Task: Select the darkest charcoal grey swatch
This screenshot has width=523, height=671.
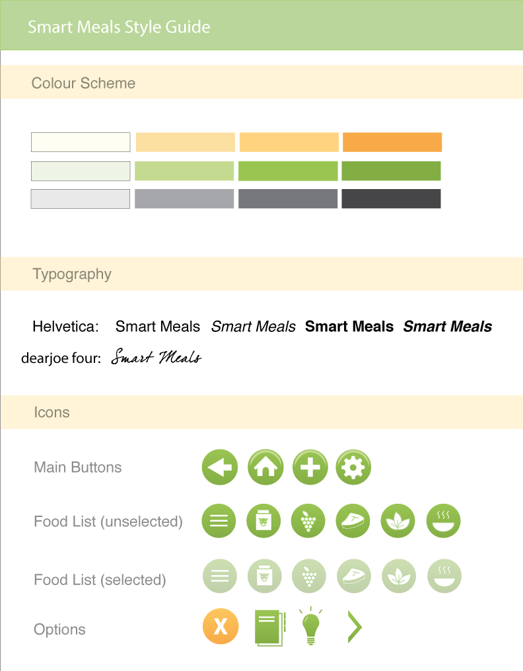Action: coord(391,198)
